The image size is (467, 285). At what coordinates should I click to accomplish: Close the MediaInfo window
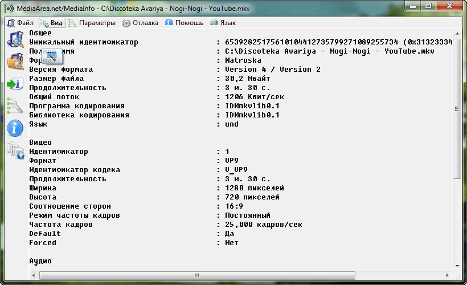(x=450, y=6)
